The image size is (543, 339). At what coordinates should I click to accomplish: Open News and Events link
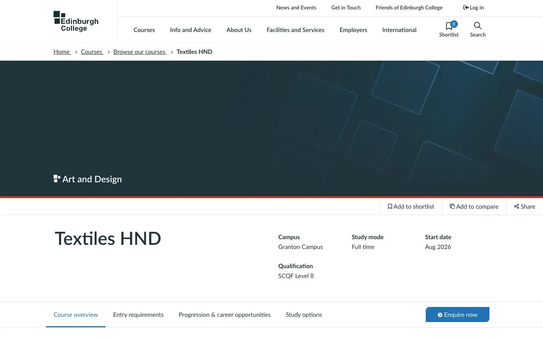coord(296,8)
